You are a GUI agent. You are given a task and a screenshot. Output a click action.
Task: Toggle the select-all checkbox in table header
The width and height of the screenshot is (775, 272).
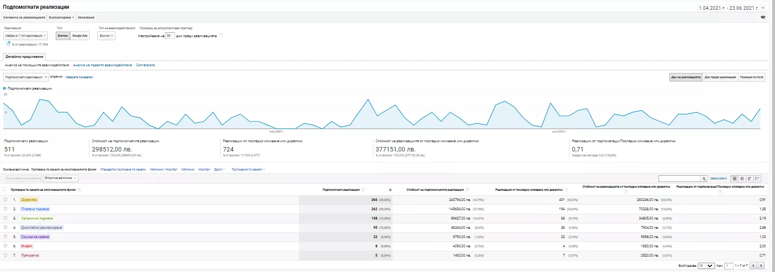coord(5,189)
